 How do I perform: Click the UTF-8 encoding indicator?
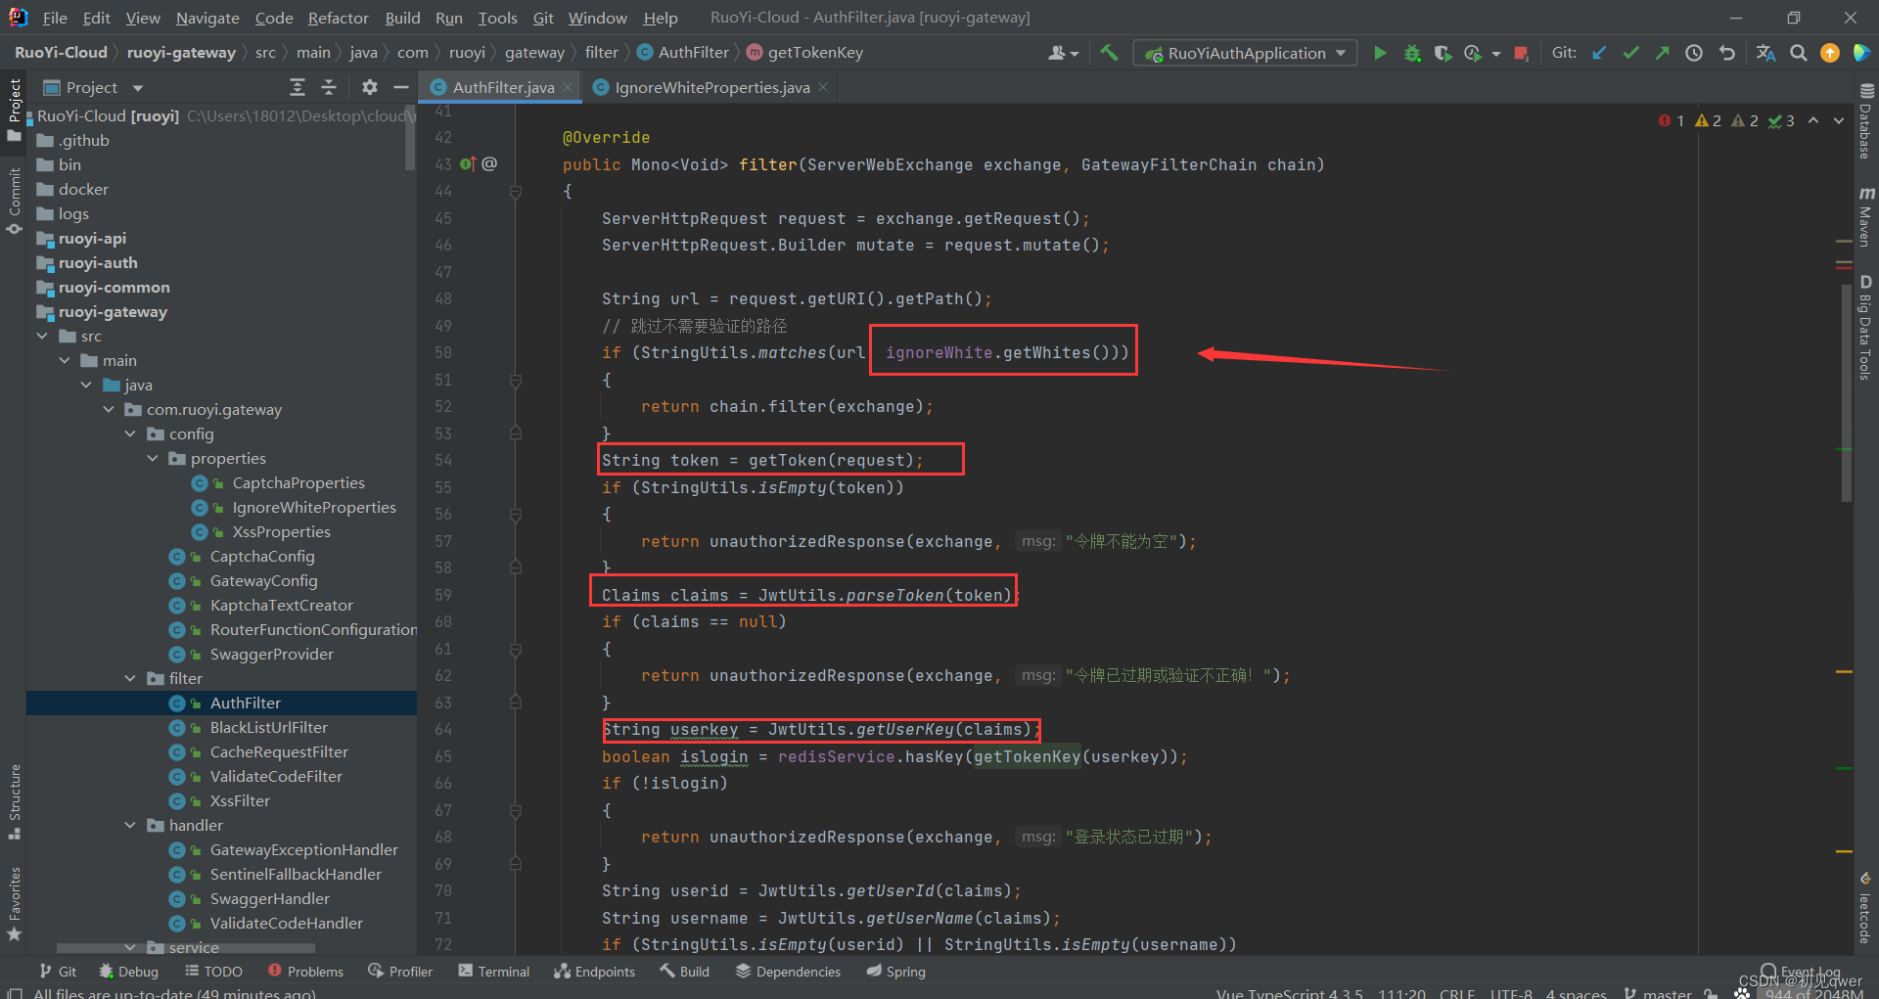coord(1511,993)
